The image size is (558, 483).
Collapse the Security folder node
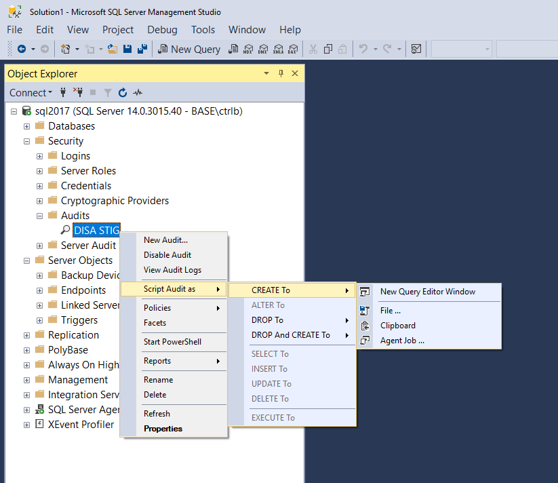pos(26,141)
